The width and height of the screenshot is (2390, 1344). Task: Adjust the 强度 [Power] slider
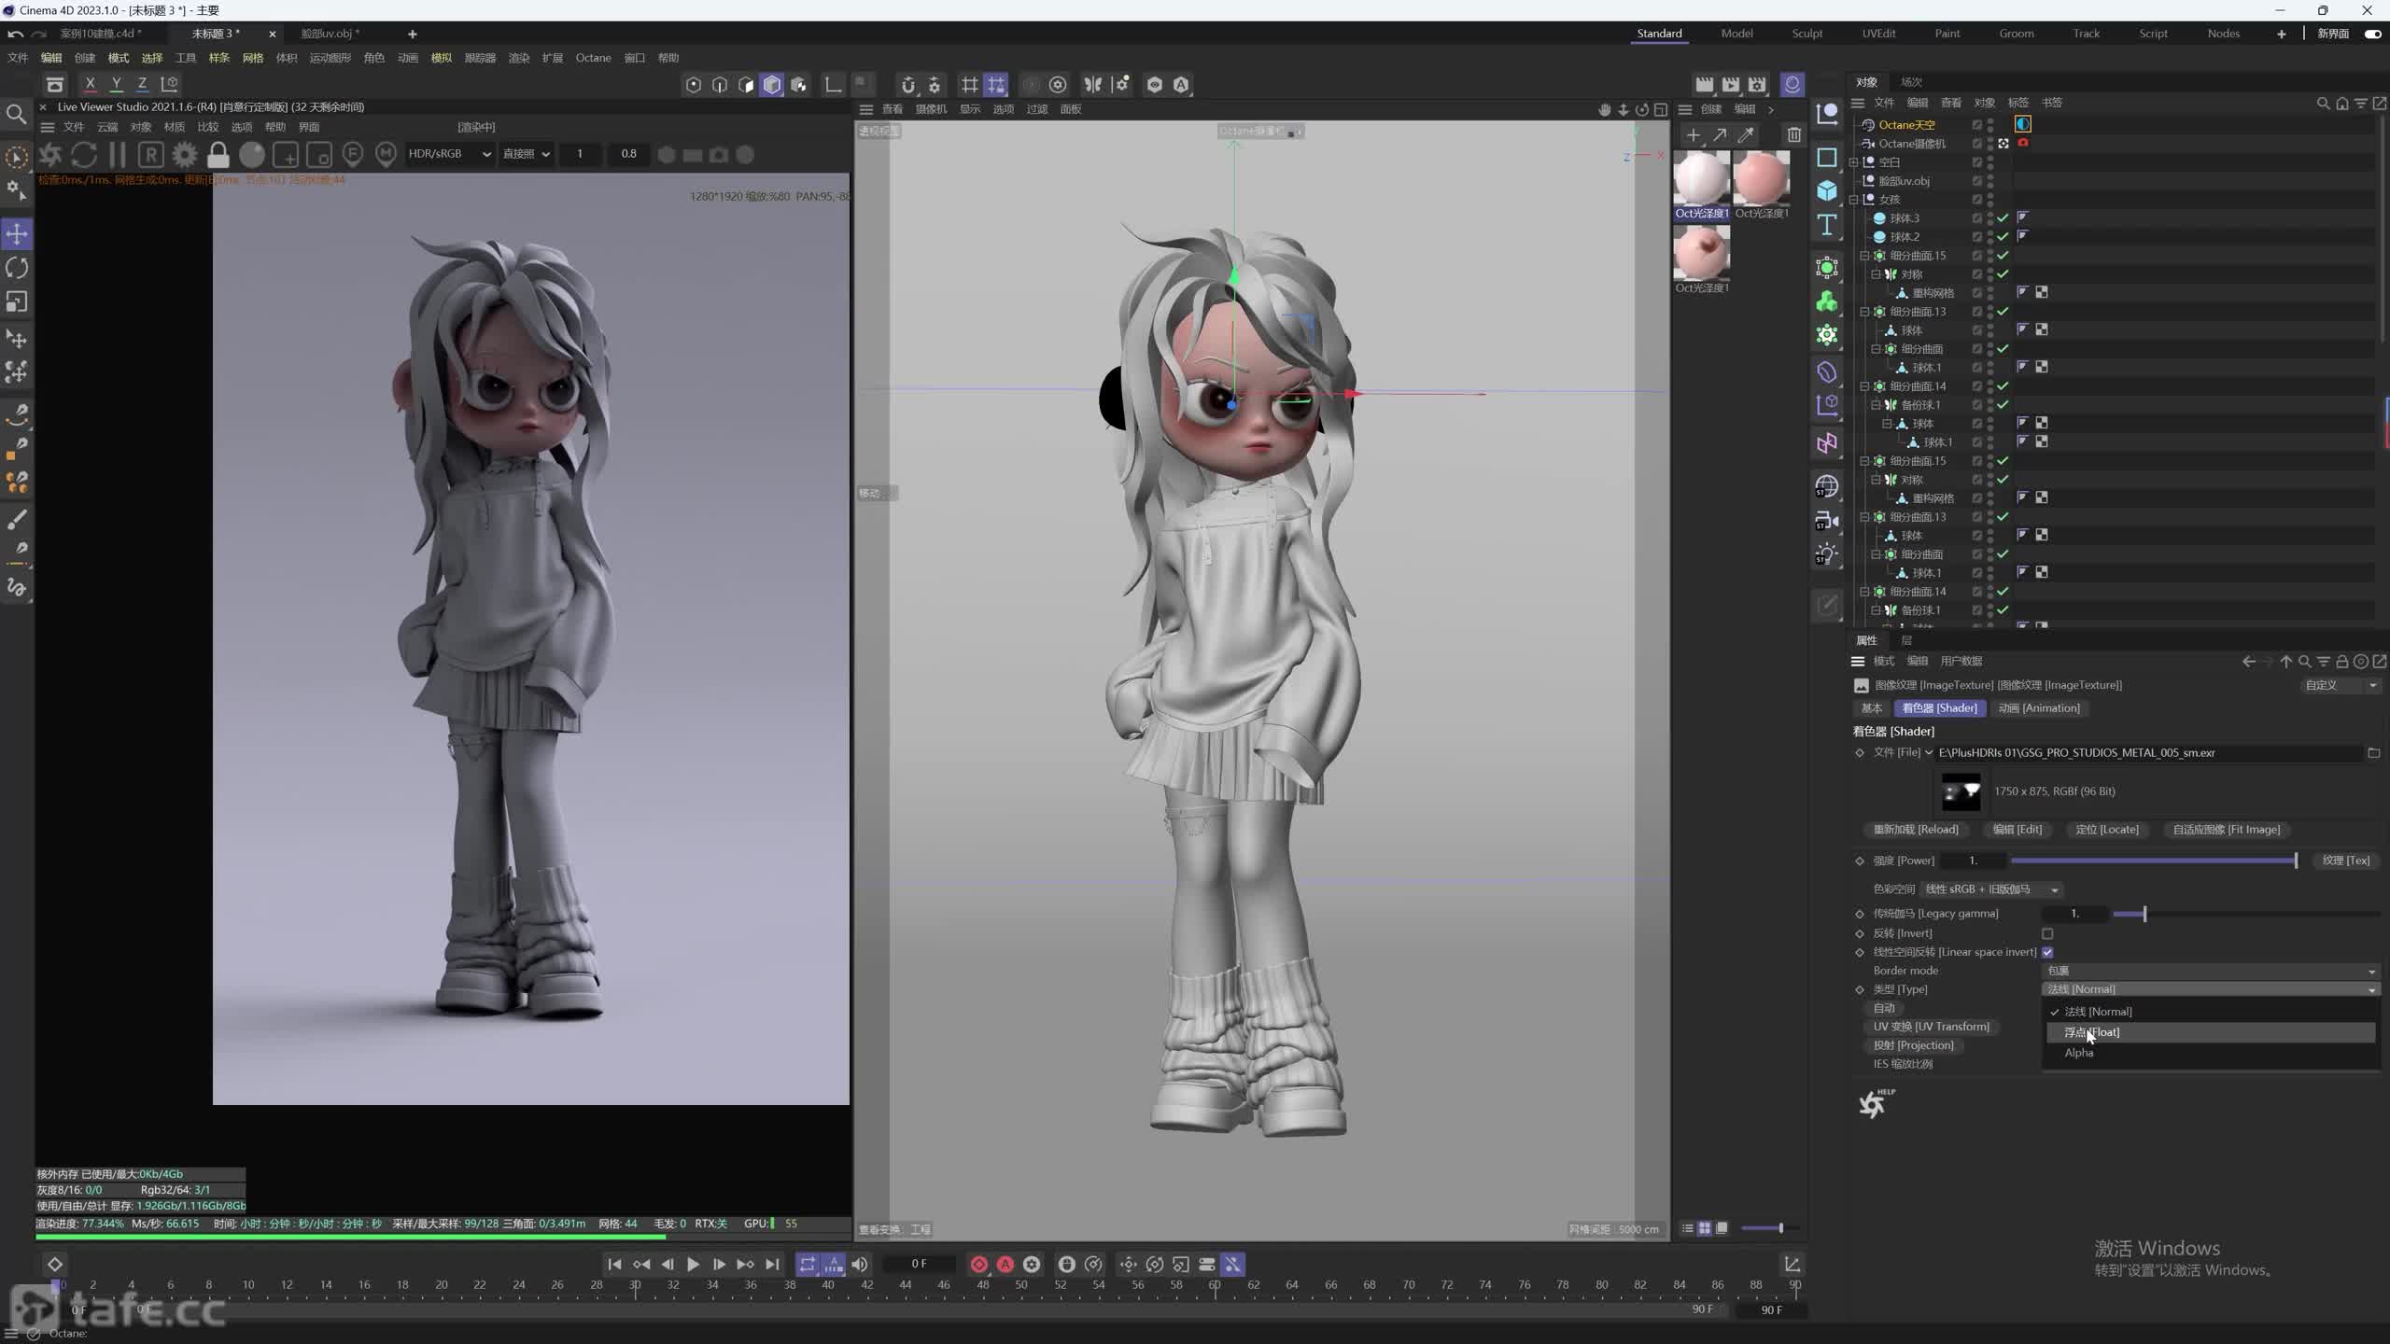[x=2154, y=861]
